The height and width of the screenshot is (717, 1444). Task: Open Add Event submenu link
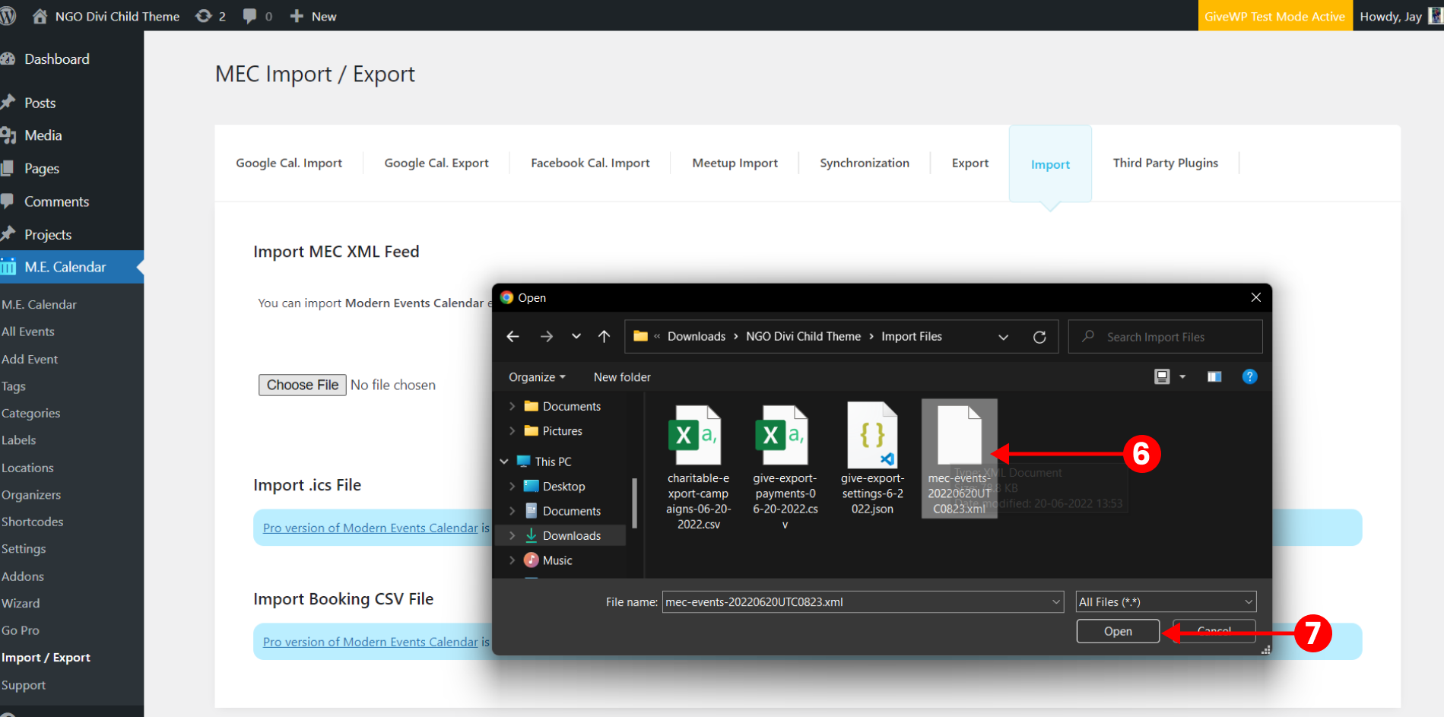tap(30, 359)
